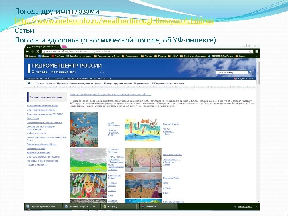Screen dimensions: 288x216
Task: Close the downloads bar
Action: coord(256,206)
